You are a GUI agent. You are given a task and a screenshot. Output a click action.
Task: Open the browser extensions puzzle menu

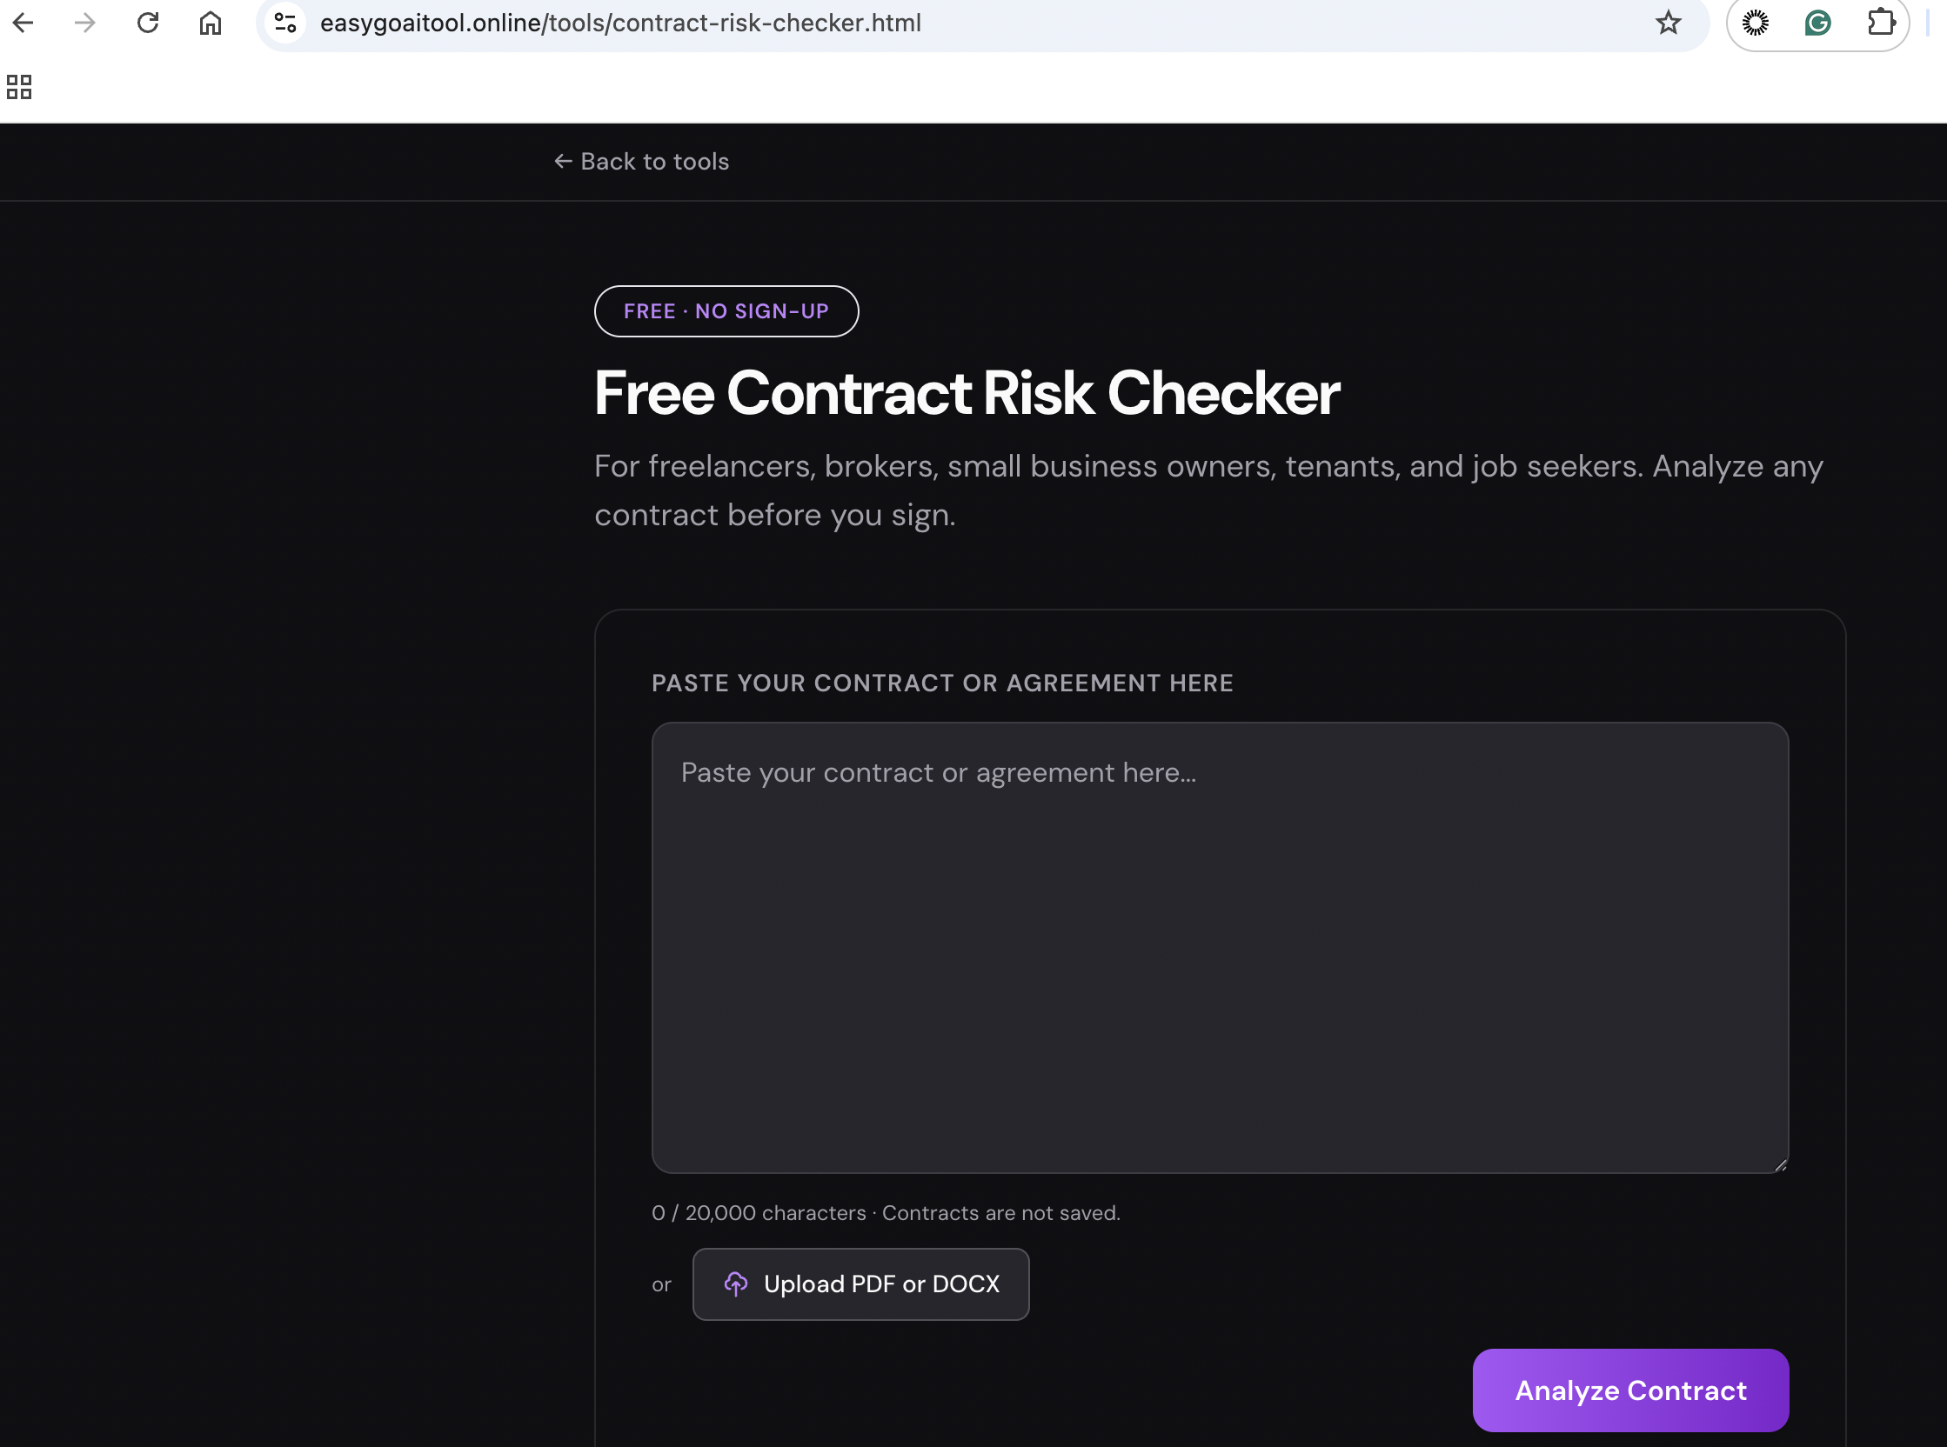point(1880,23)
